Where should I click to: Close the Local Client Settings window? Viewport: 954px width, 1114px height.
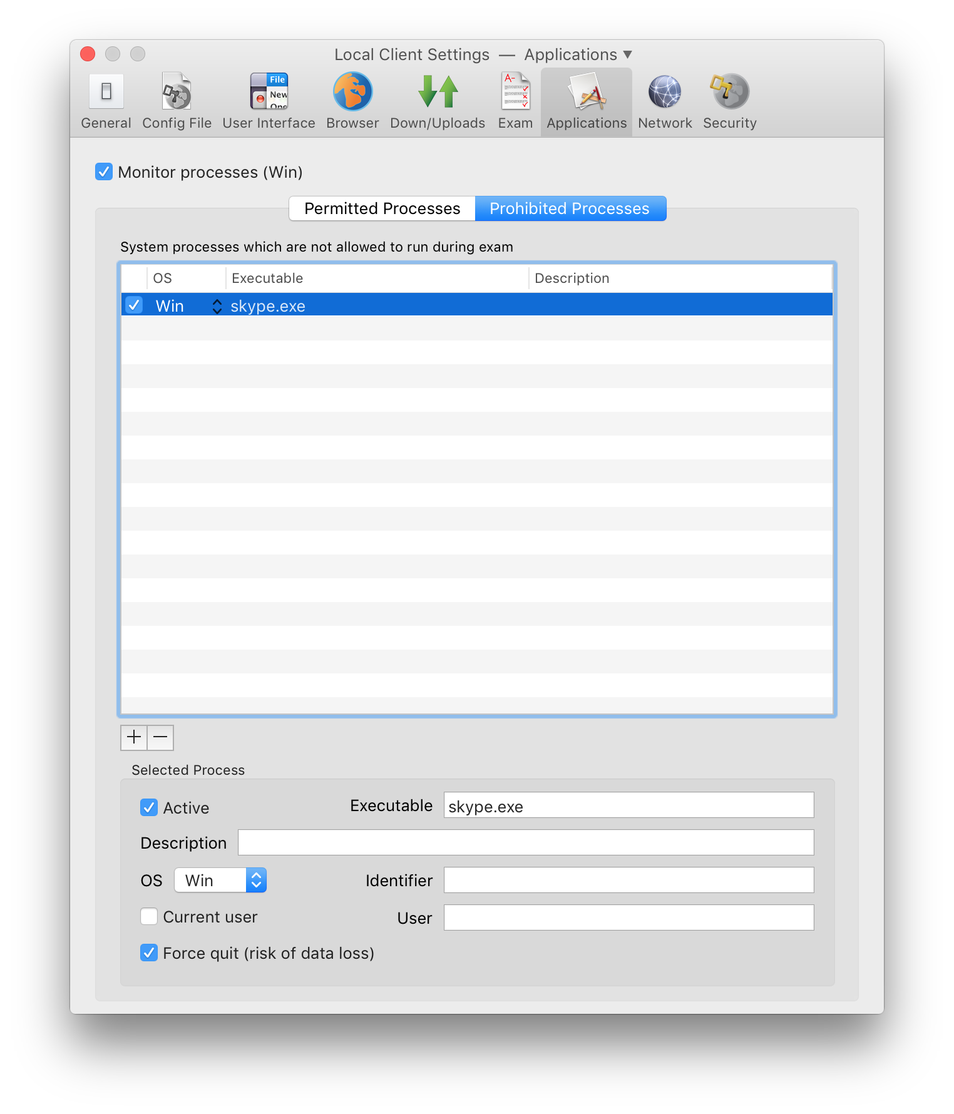[88, 54]
